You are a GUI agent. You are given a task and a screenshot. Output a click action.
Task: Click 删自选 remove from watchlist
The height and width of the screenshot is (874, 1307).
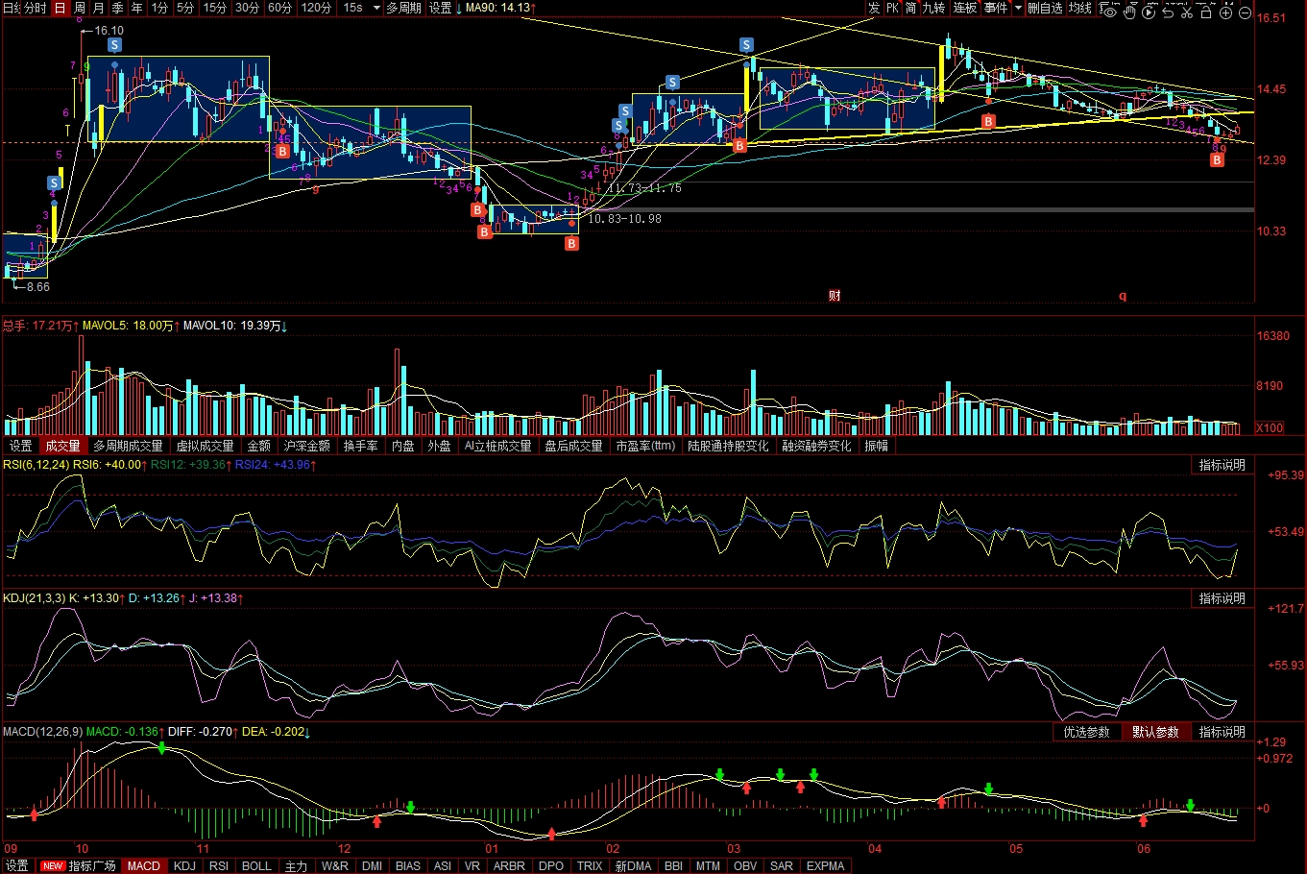[1045, 8]
